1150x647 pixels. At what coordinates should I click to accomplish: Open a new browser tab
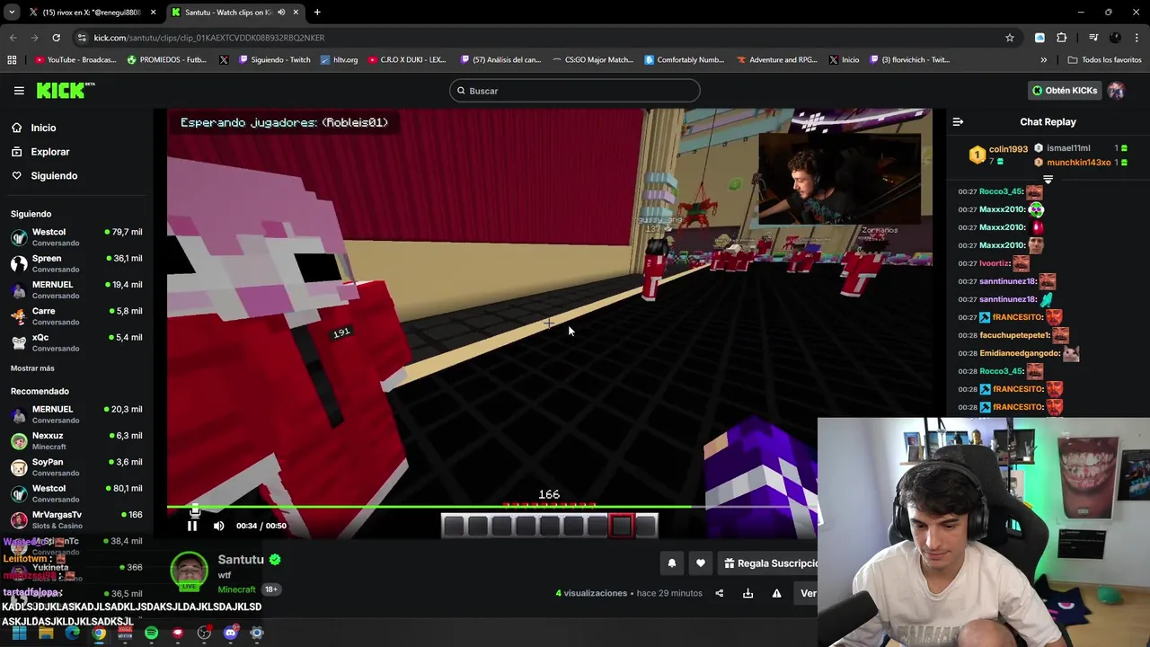[317, 13]
